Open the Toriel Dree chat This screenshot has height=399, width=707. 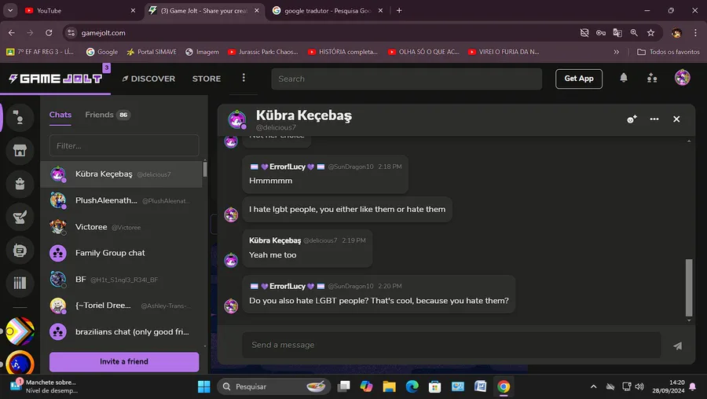tap(121, 306)
